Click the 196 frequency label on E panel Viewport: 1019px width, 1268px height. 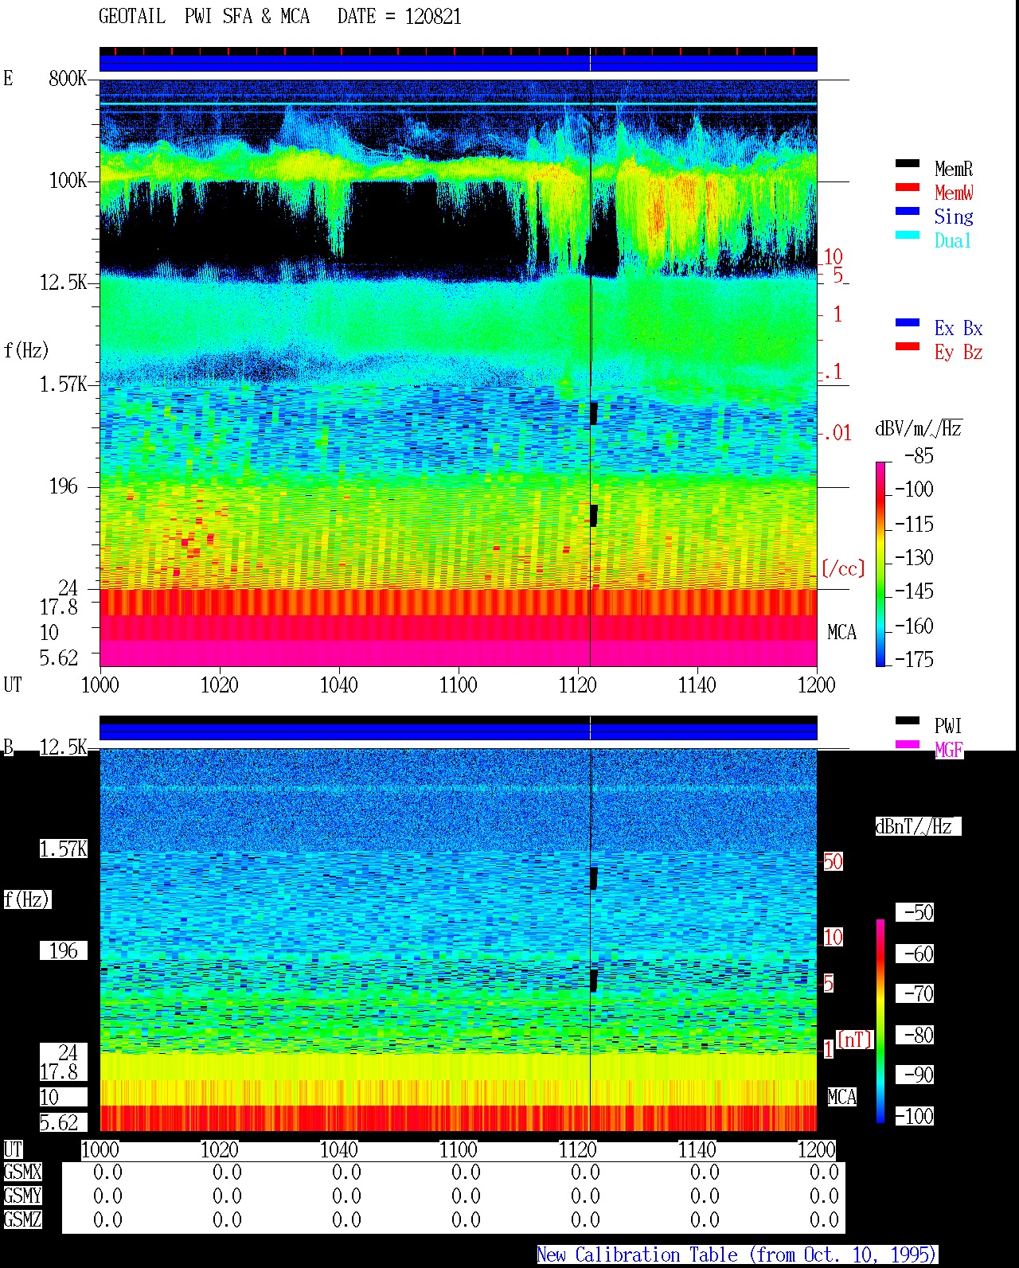pyautogui.click(x=64, y=486)
